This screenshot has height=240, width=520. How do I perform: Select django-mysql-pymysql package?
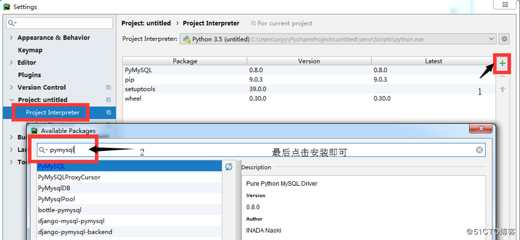tap(129, 221)
